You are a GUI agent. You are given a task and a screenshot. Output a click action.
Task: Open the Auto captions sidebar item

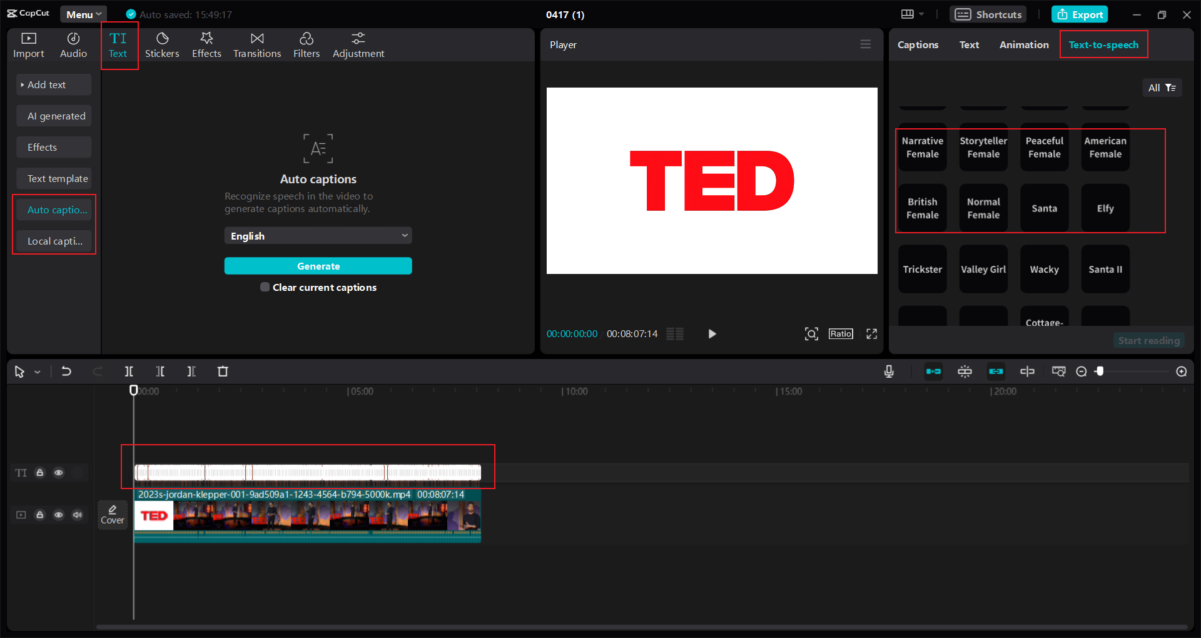coord(54,210)
